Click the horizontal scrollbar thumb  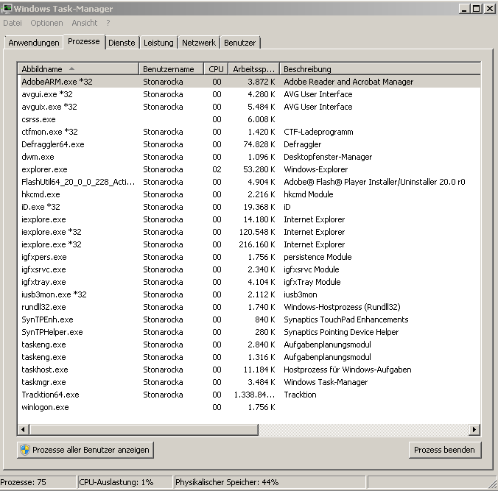[144, 430]
